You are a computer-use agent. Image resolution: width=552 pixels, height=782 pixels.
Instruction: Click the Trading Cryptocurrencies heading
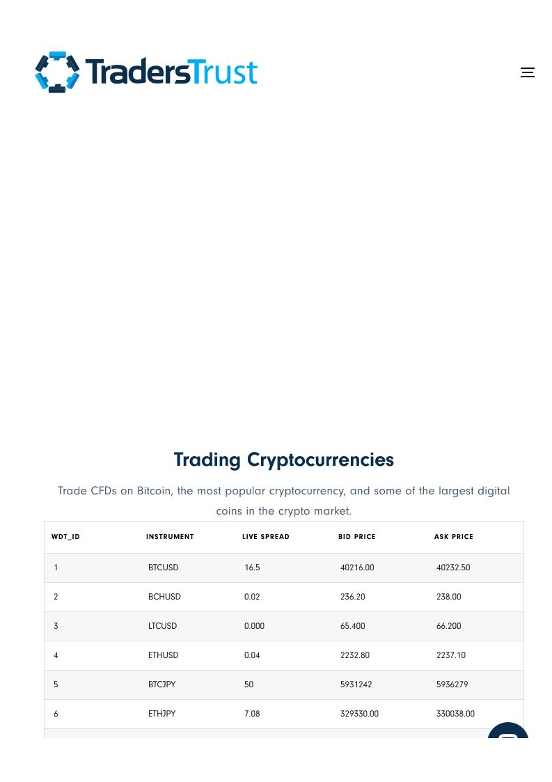[283, 460]
